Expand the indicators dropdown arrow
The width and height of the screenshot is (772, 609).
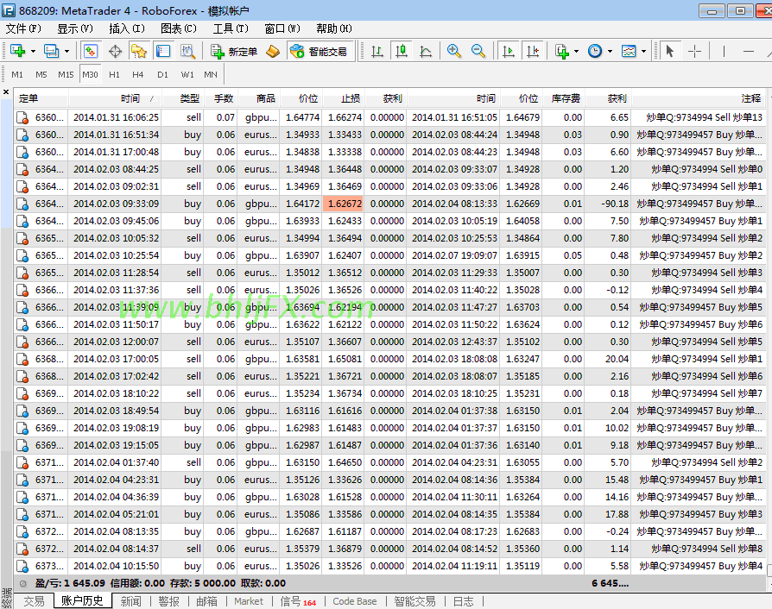click(x=577, y=51)
